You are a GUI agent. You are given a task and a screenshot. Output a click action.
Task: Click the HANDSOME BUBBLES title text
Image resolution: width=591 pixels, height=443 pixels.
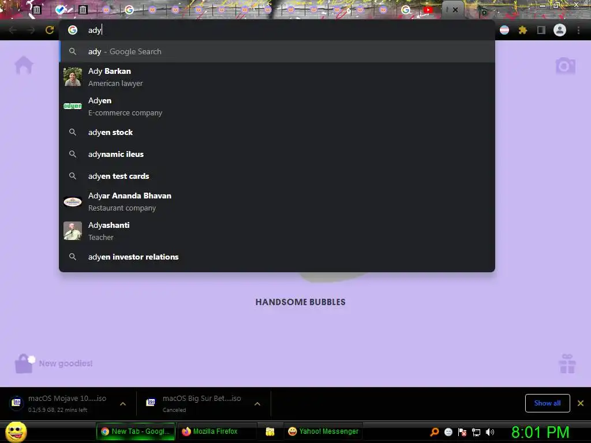[300, 302]
